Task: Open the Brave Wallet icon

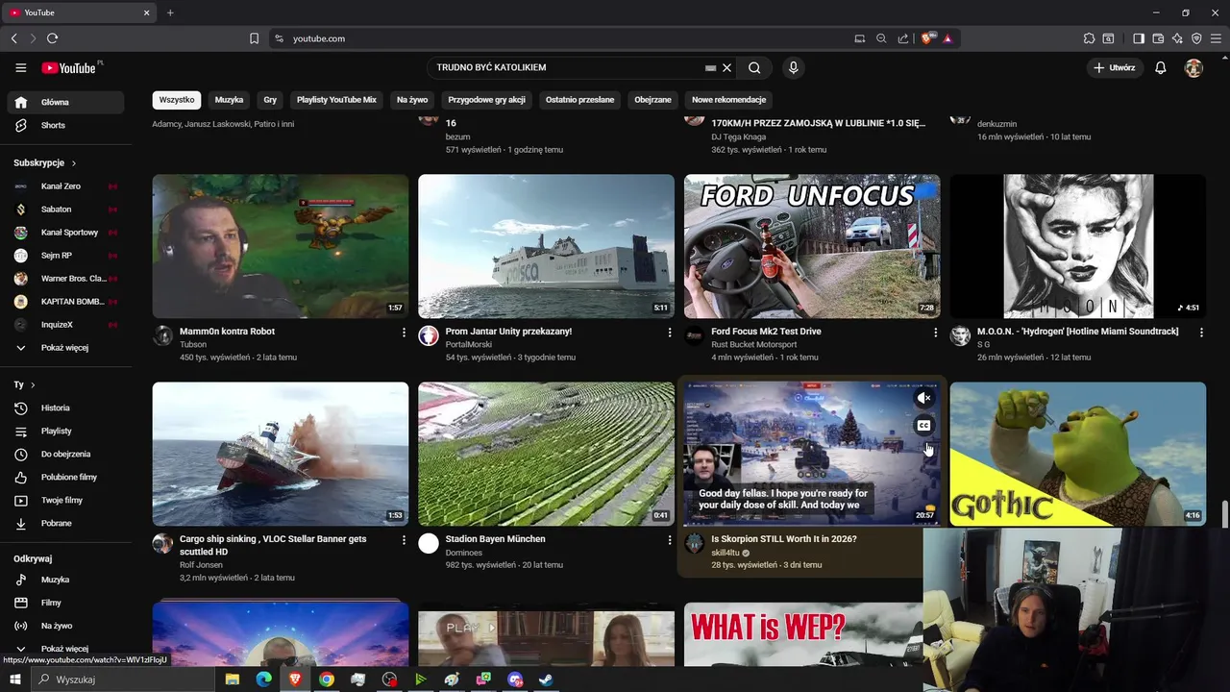Action: click(x=1158, y=38)
